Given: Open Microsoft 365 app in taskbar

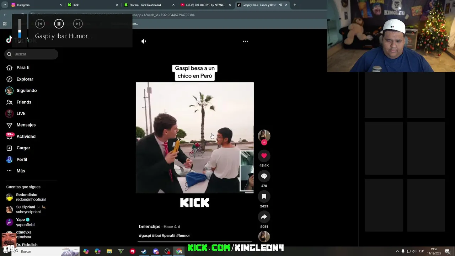Looking at the screenshot, I should coord(98,251).
